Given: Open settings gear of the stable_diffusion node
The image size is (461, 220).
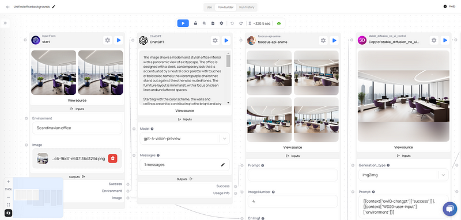Looking at the screenshot, I should coord(434,40).
